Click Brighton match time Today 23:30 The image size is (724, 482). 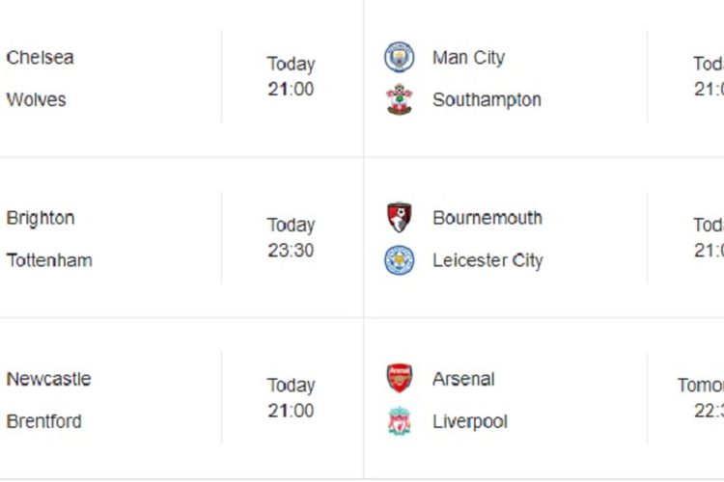(291, 237)
